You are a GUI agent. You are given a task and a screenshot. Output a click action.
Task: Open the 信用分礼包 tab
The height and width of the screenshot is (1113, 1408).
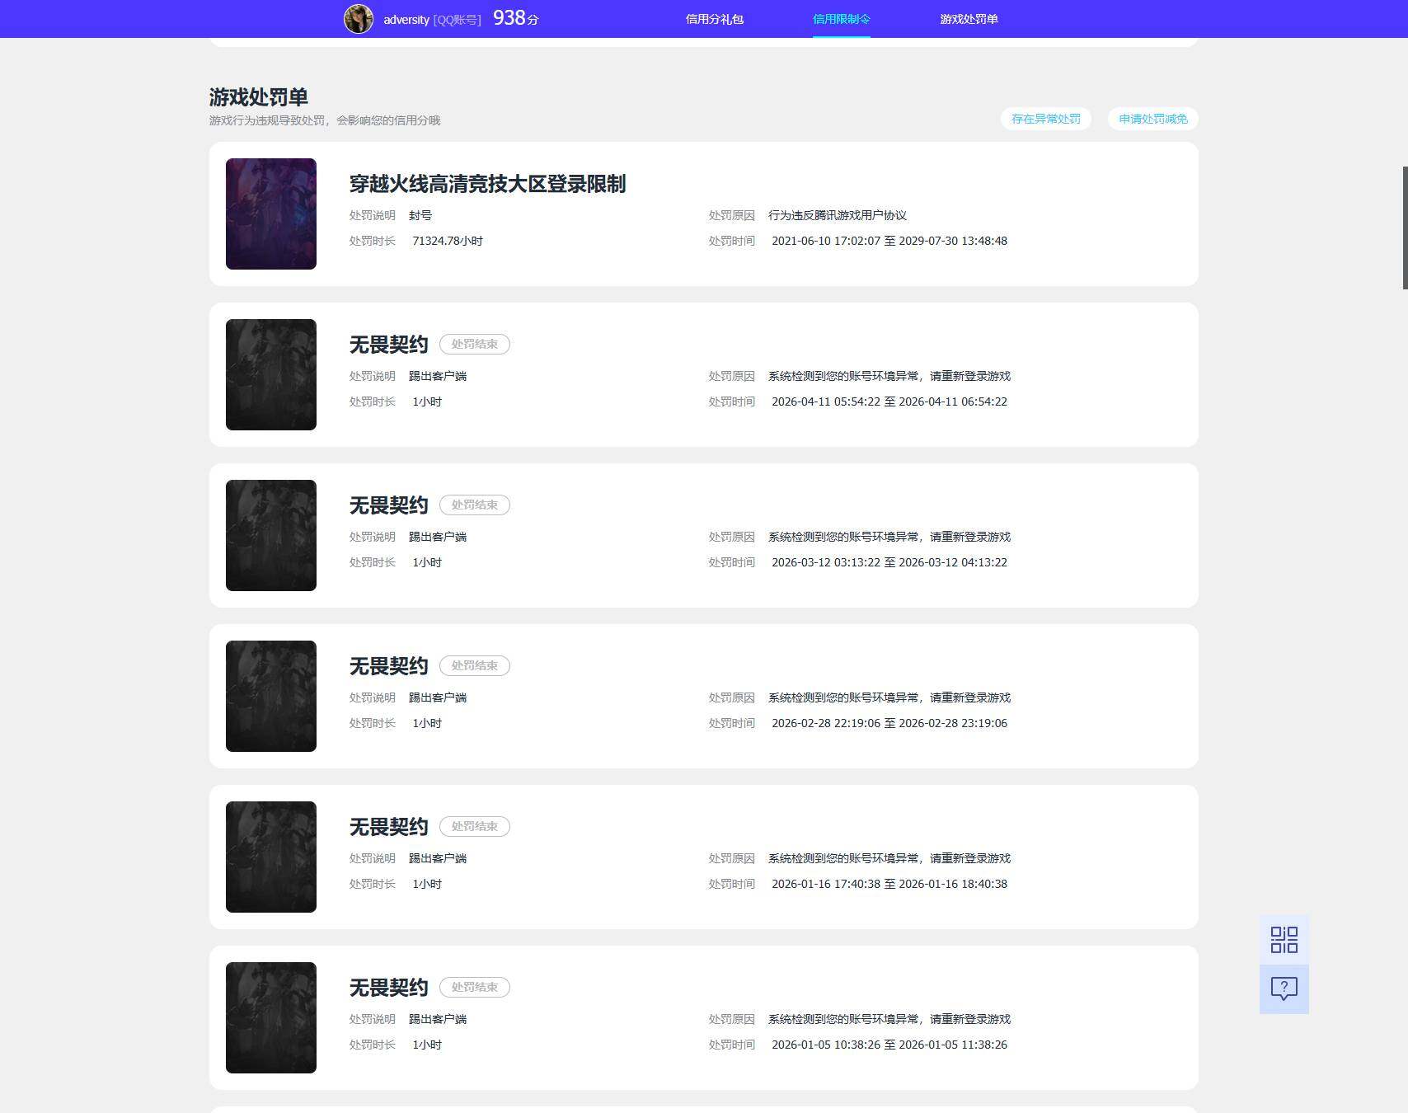click(715, 19)
